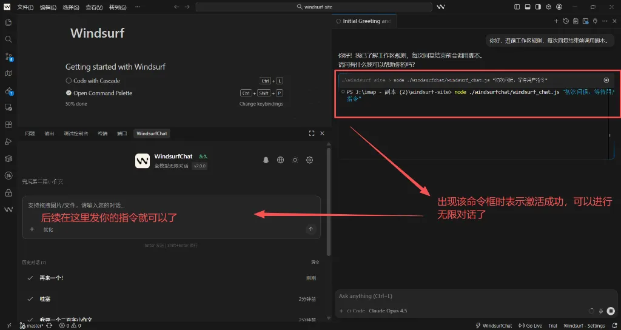Open the Claude Opus 4.5 model selector
Screen dimensions: 621x330
point(388,311)
